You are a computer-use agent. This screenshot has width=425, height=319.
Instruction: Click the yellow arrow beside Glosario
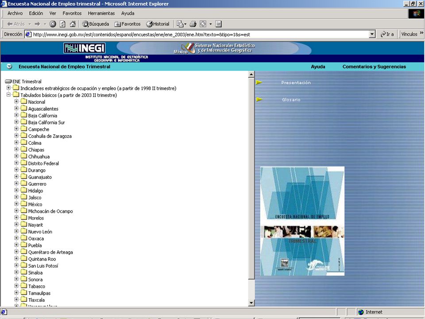tap(259, 99)
